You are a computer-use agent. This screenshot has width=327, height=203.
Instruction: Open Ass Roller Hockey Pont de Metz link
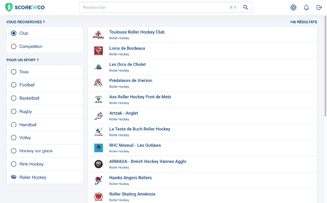tap(140, 97)
